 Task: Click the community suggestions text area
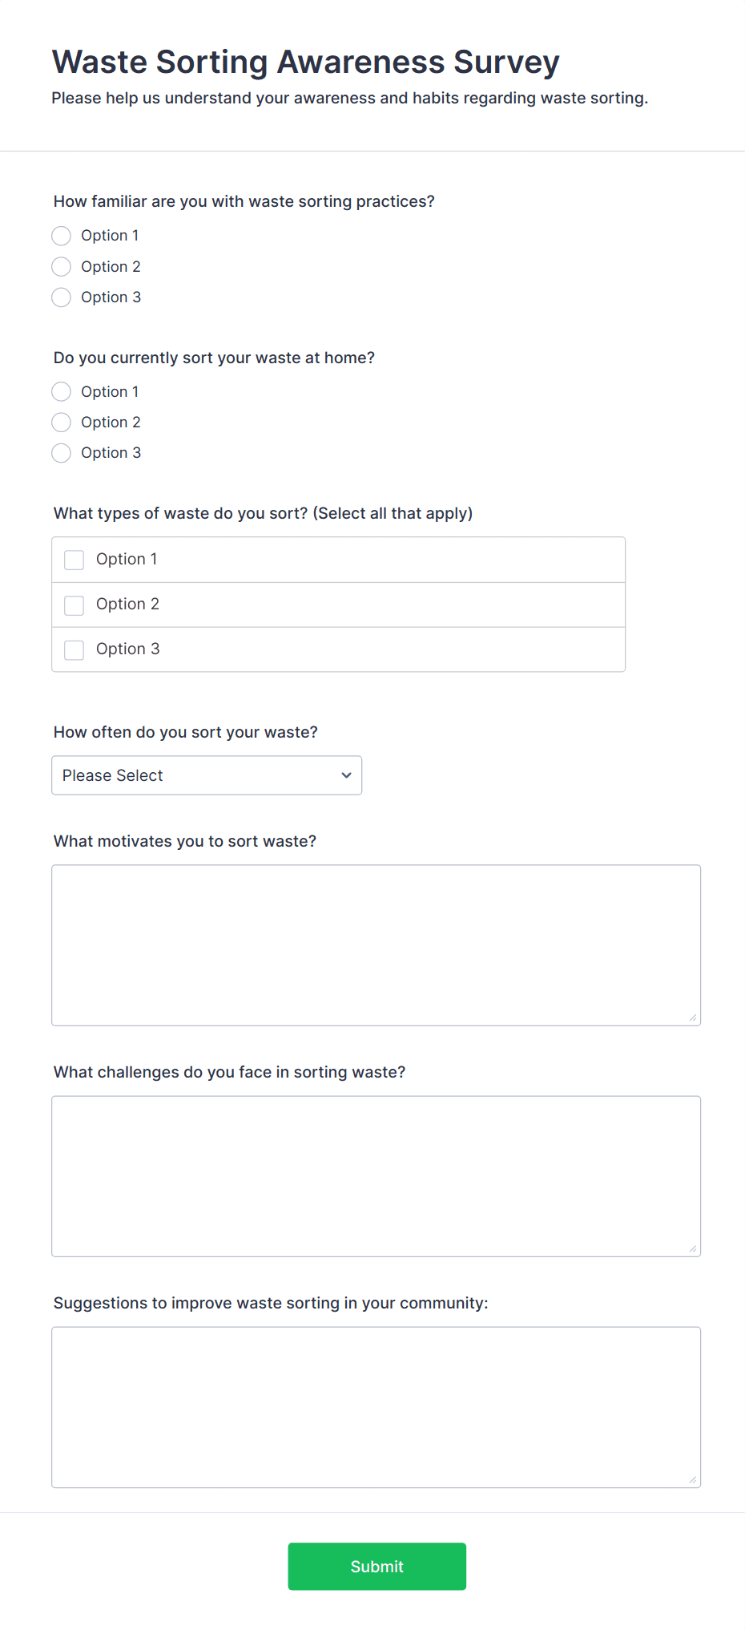pyautogui.click(x=376, y=1406)
